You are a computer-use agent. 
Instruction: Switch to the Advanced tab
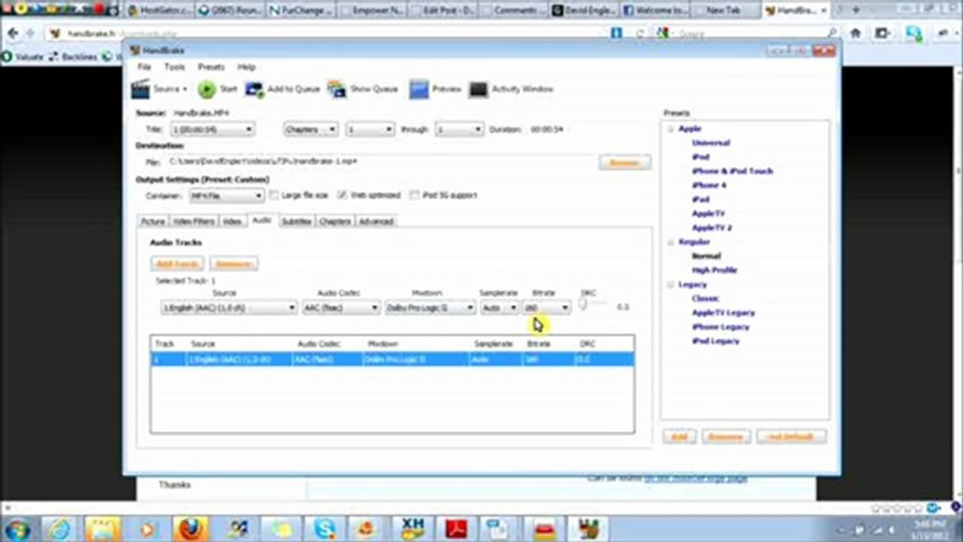[376, 221]
